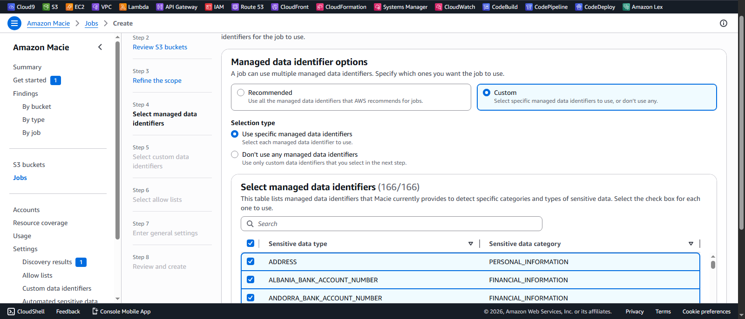Screen dimensions: 745x319
Task: Launch CloudShell from the footer icon
Action: (x=11, y=312)
